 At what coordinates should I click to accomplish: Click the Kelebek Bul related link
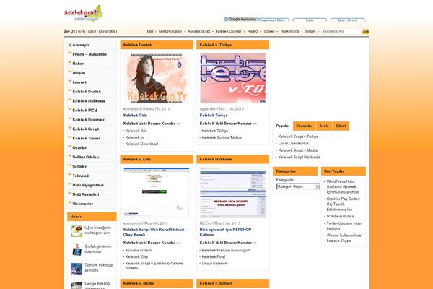(136, 131)
